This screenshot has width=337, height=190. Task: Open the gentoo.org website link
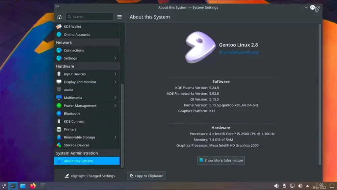pyautogui.click(x=239, y=52)
